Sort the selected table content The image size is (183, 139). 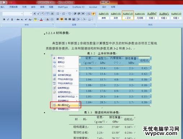(x=89, y=14)
